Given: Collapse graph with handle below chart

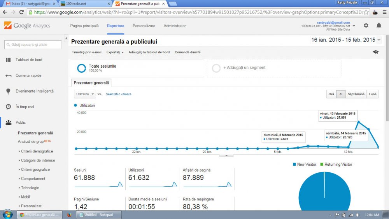Looking at the screenshot, I should [x=226, y=156].
